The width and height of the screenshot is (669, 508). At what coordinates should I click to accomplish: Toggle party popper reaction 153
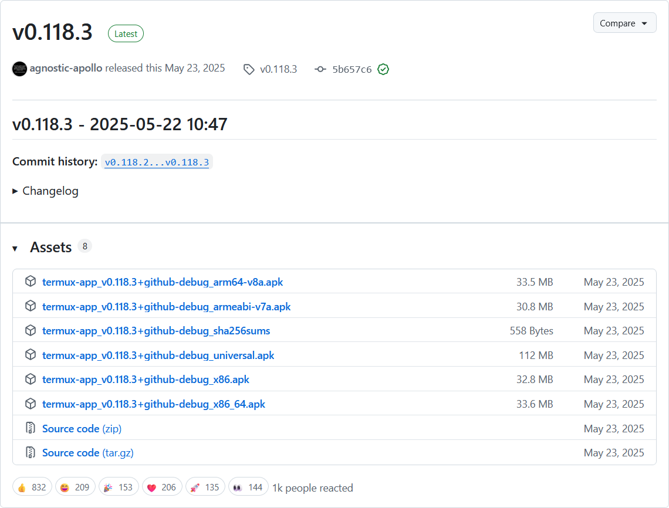coord(119,487)
